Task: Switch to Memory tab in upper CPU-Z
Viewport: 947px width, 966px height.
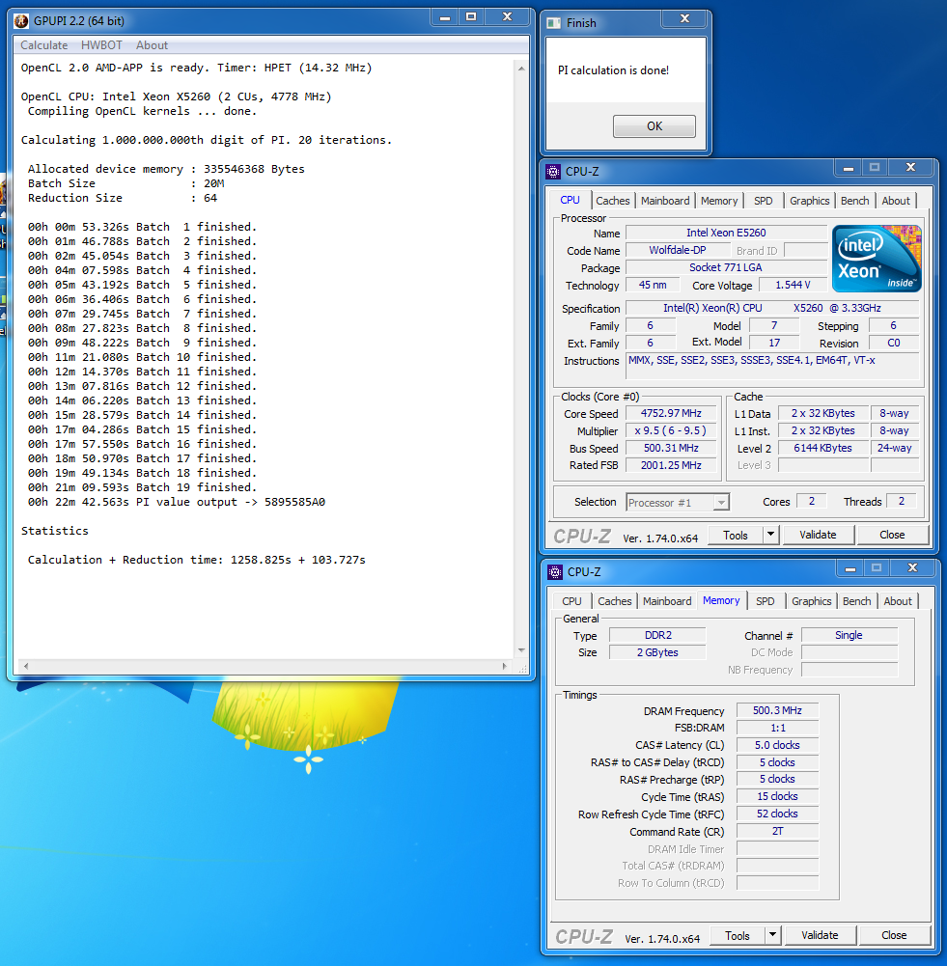Action: [719, 201]
